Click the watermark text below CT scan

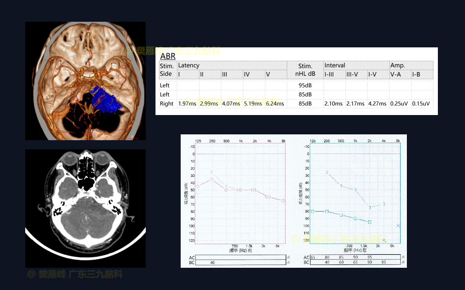[x=75, y=275]
